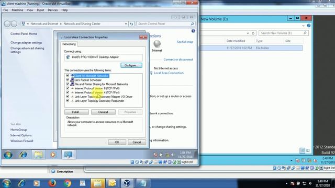The height and width of the screenshot is (188, 335).
Task: Toggle QoS Packet Scheduler checkbox
Action: (68, 80)
